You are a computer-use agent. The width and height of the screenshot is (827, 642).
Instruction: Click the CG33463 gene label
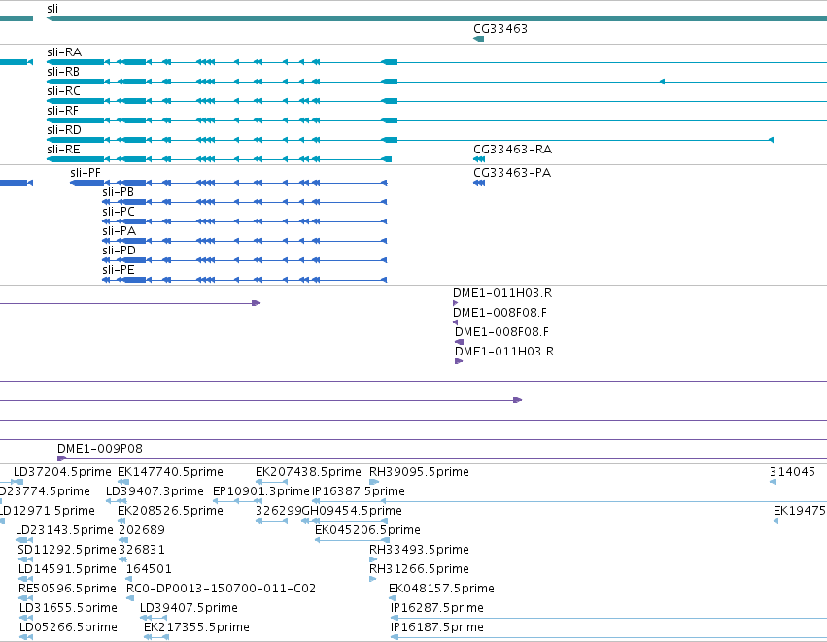pyautogui.click(x=500, y=29)
